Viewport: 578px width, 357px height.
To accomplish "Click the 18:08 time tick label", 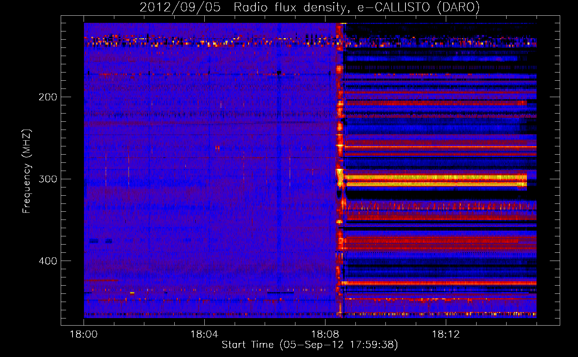I will click(325, 335).
